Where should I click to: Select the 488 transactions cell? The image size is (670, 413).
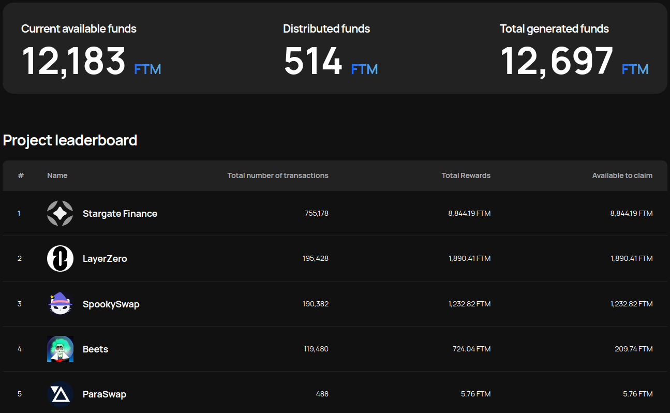322,394
